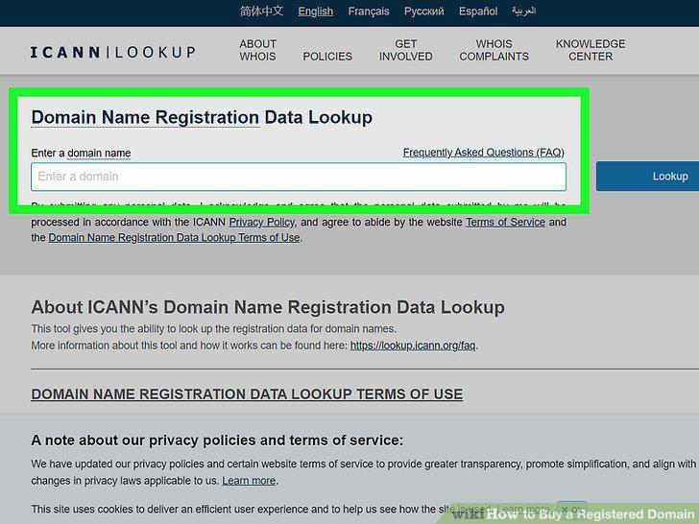Click the ICANN Lookup logo

click(112, 52)
